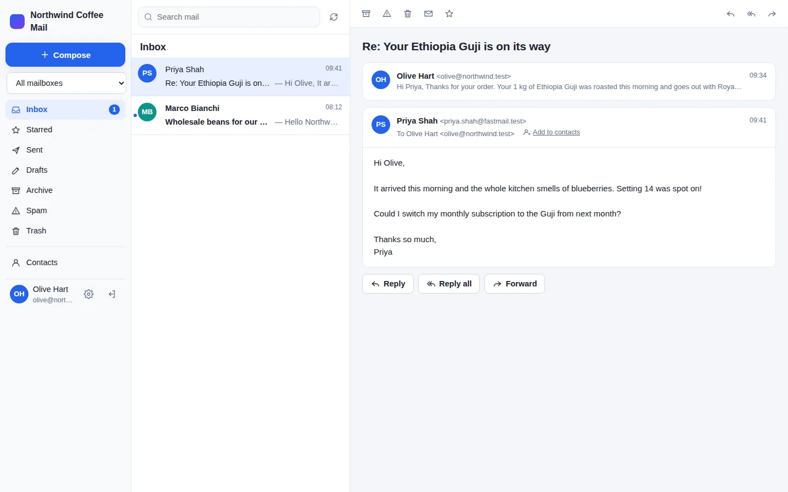Open the Archive folder
The width and height of the screenshot is (788, 492).
point(66,190)
